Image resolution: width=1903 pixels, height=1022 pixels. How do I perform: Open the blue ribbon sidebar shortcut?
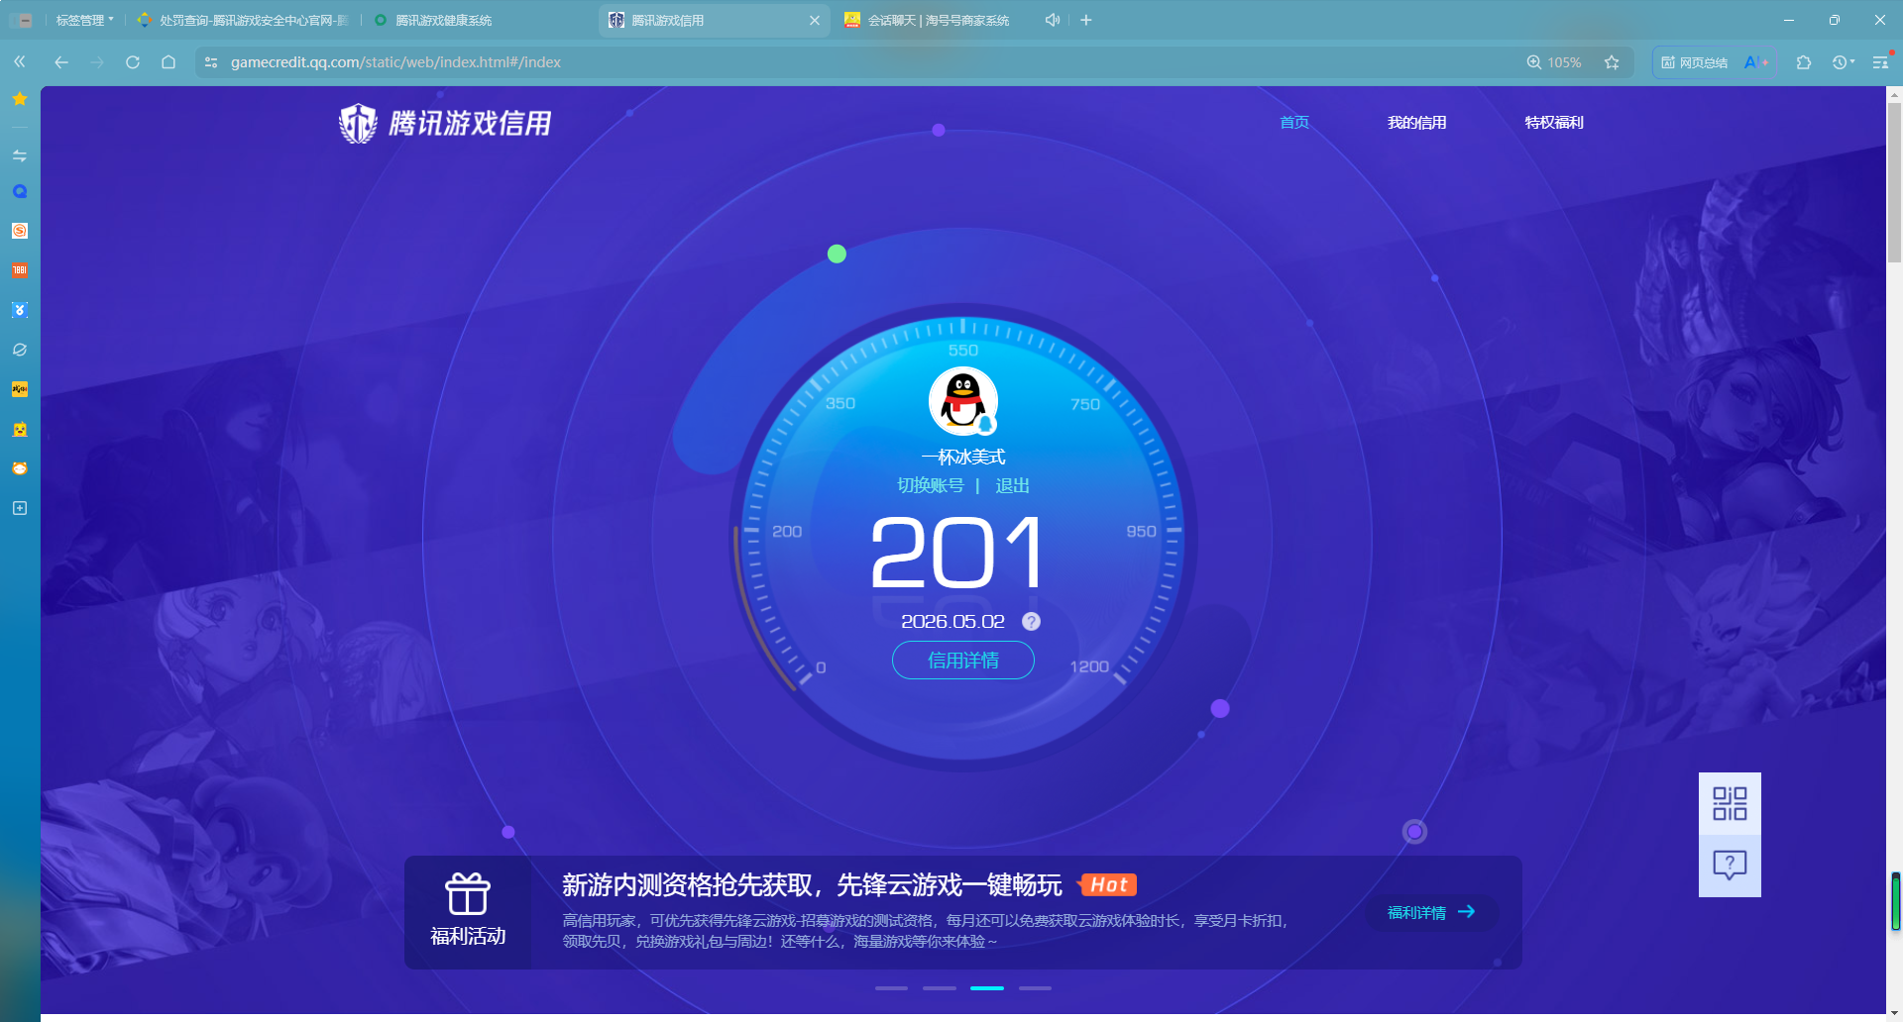tap(20, 310)
